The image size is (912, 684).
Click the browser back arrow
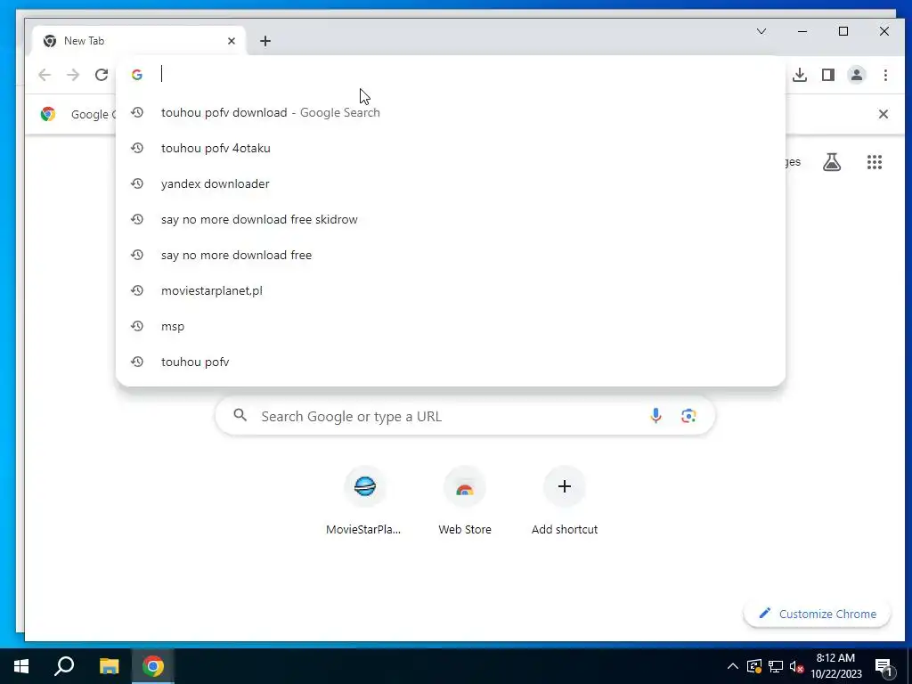tap(45, 75)
